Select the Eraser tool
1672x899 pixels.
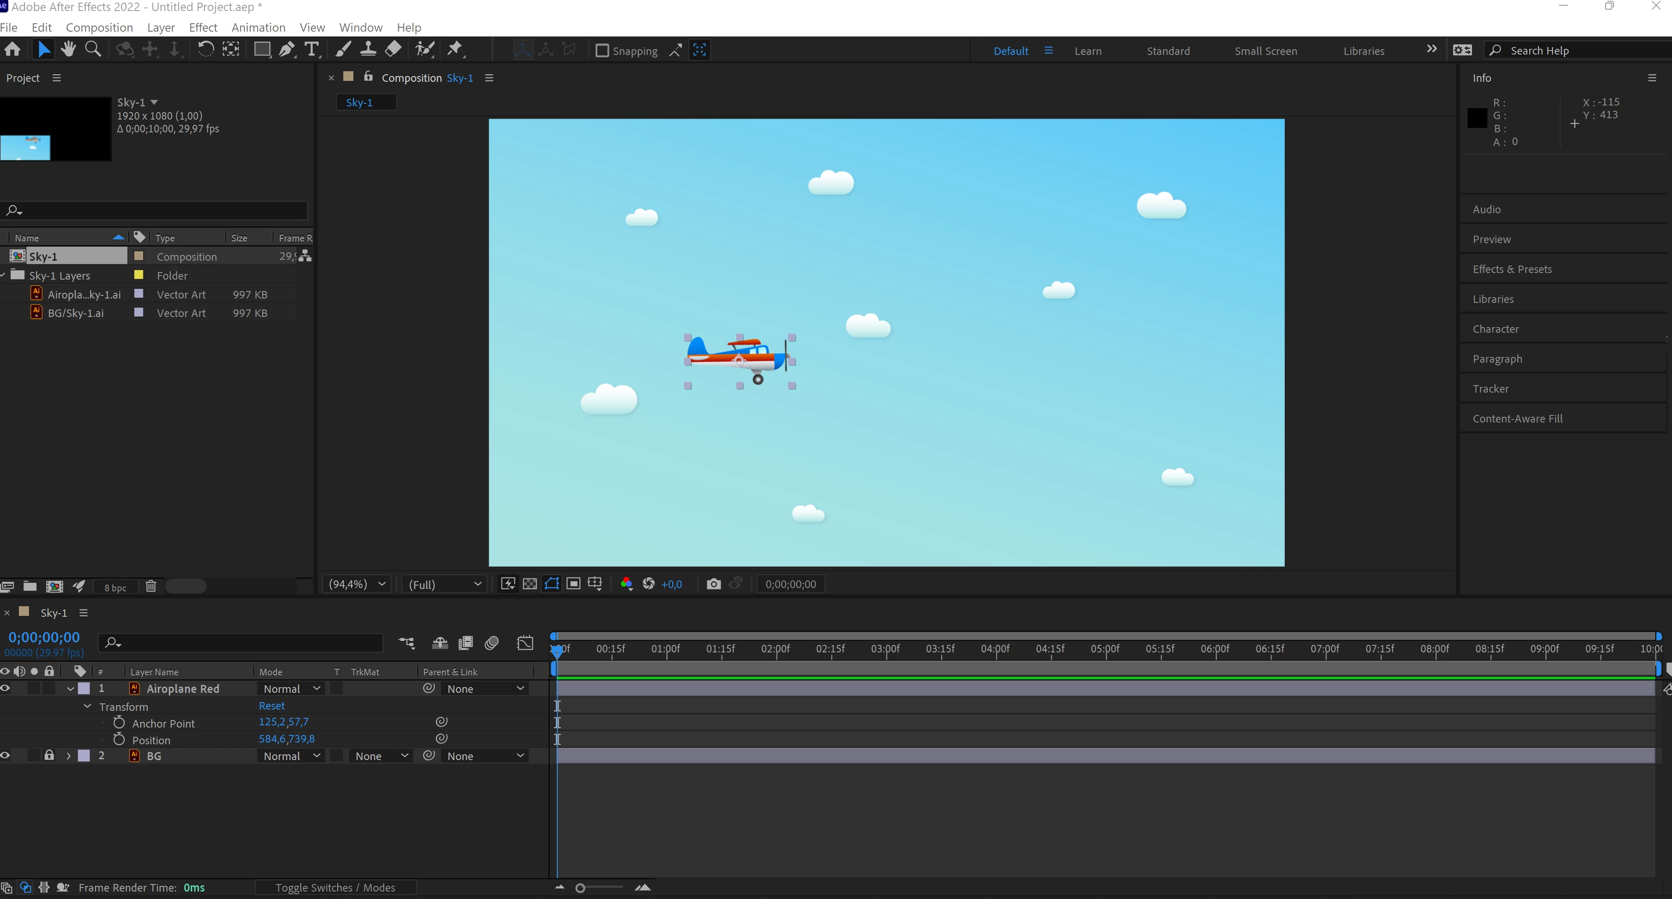pos(393,49)
